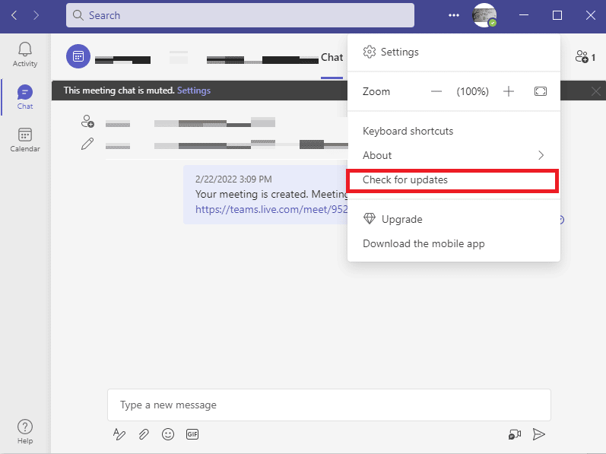Maximize the Teams window

557,15
